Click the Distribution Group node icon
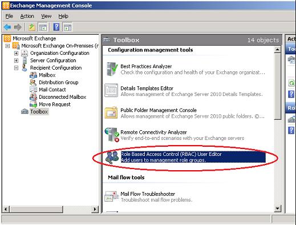This screenshot has height=225, width=296. (x=33, y=82)
